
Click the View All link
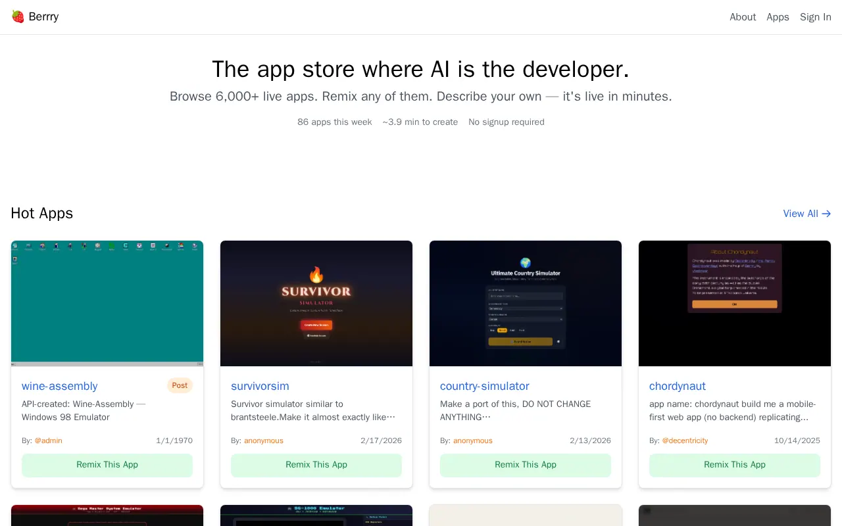[807, 214]
